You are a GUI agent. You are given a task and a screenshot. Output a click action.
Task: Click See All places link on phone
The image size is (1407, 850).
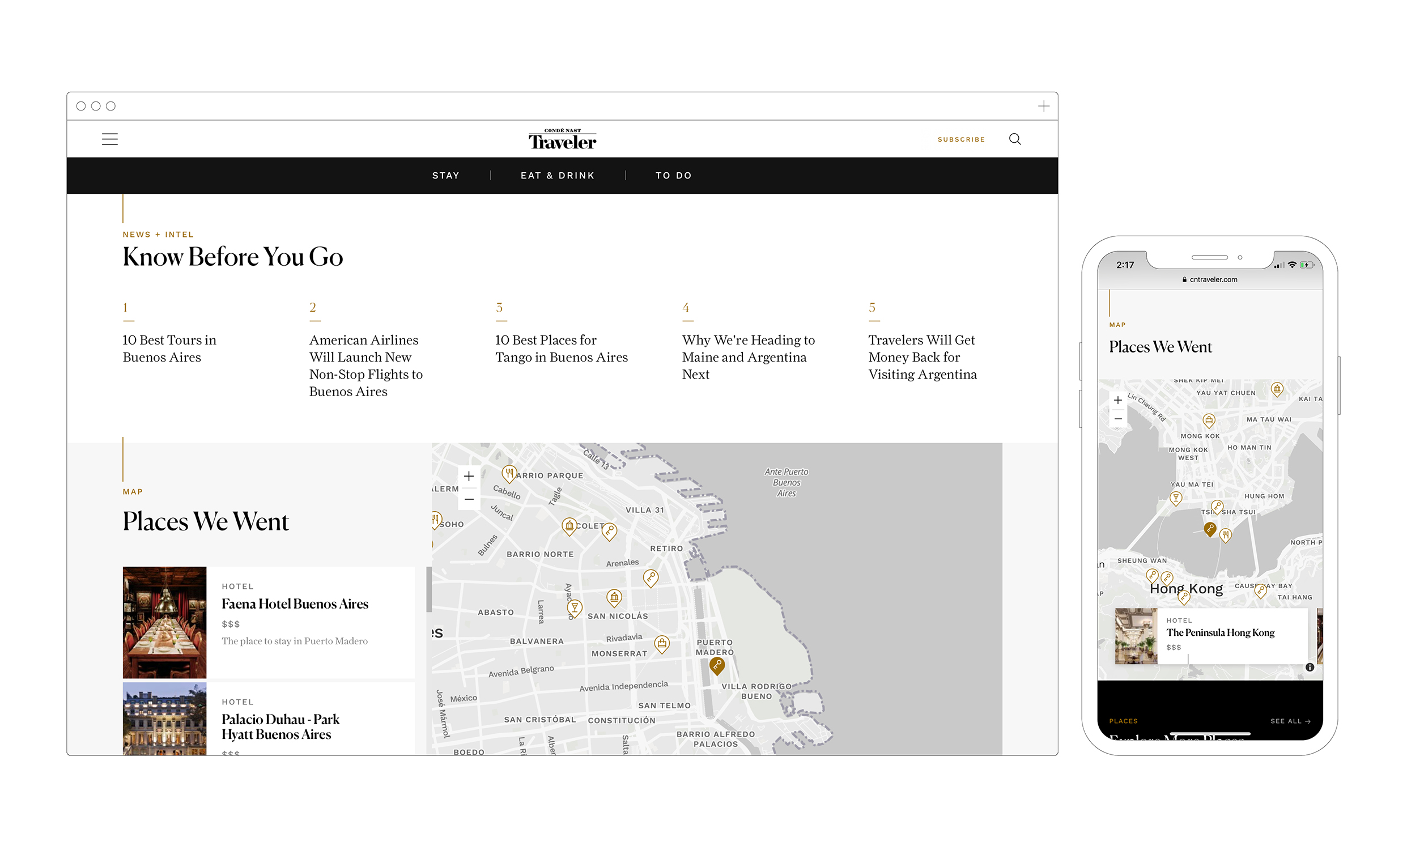click(1290, 721)
